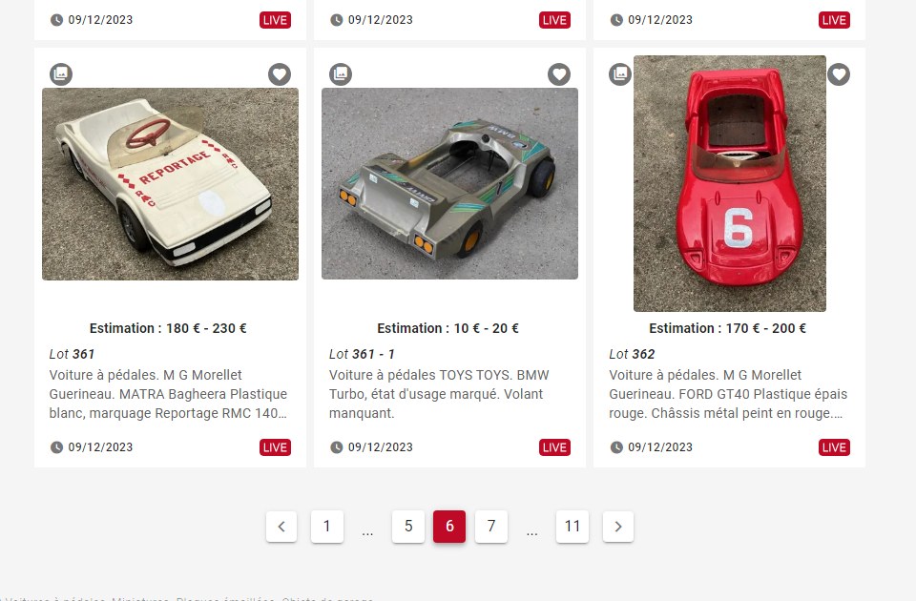Click LIVE badge on BMW Turbo lot

click(554, 447)
